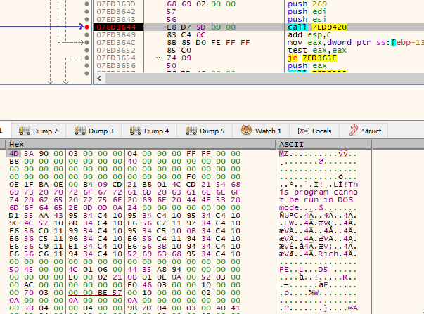Viewport: 424px width, 314px height.
Task: Select address 07ED3644 in disassembly
Action: 116,27
